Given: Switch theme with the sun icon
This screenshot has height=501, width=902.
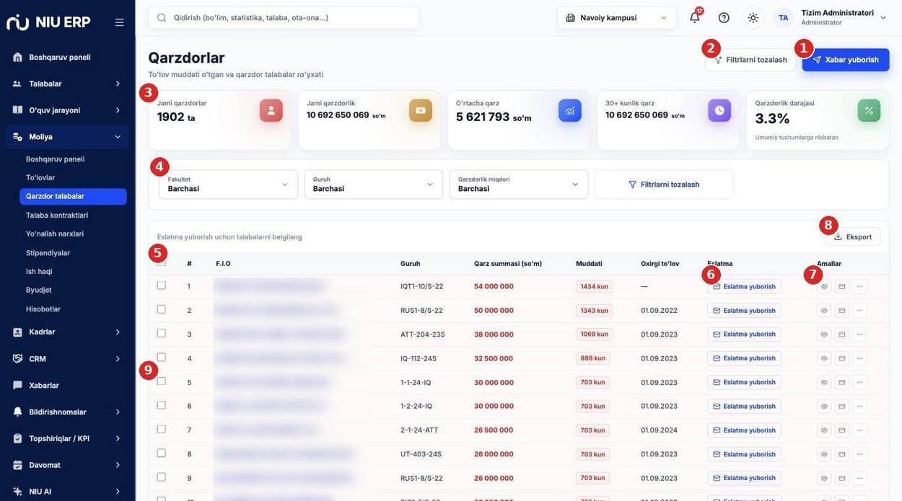Looking at the screenshot, I should [753, 17].
